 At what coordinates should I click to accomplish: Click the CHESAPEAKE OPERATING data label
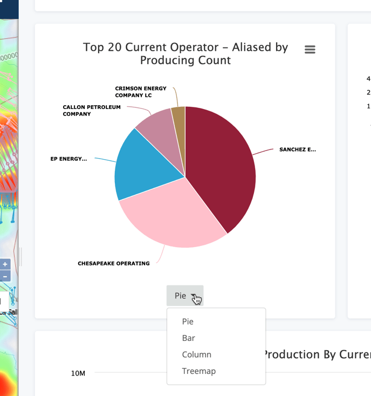click(x=114, y=263)
